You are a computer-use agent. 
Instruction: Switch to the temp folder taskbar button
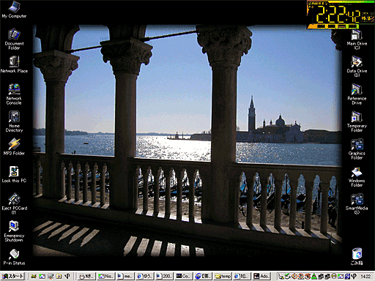223,276
